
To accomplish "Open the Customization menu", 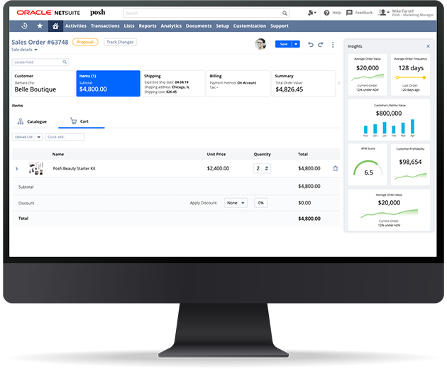I will coord(250,26).
